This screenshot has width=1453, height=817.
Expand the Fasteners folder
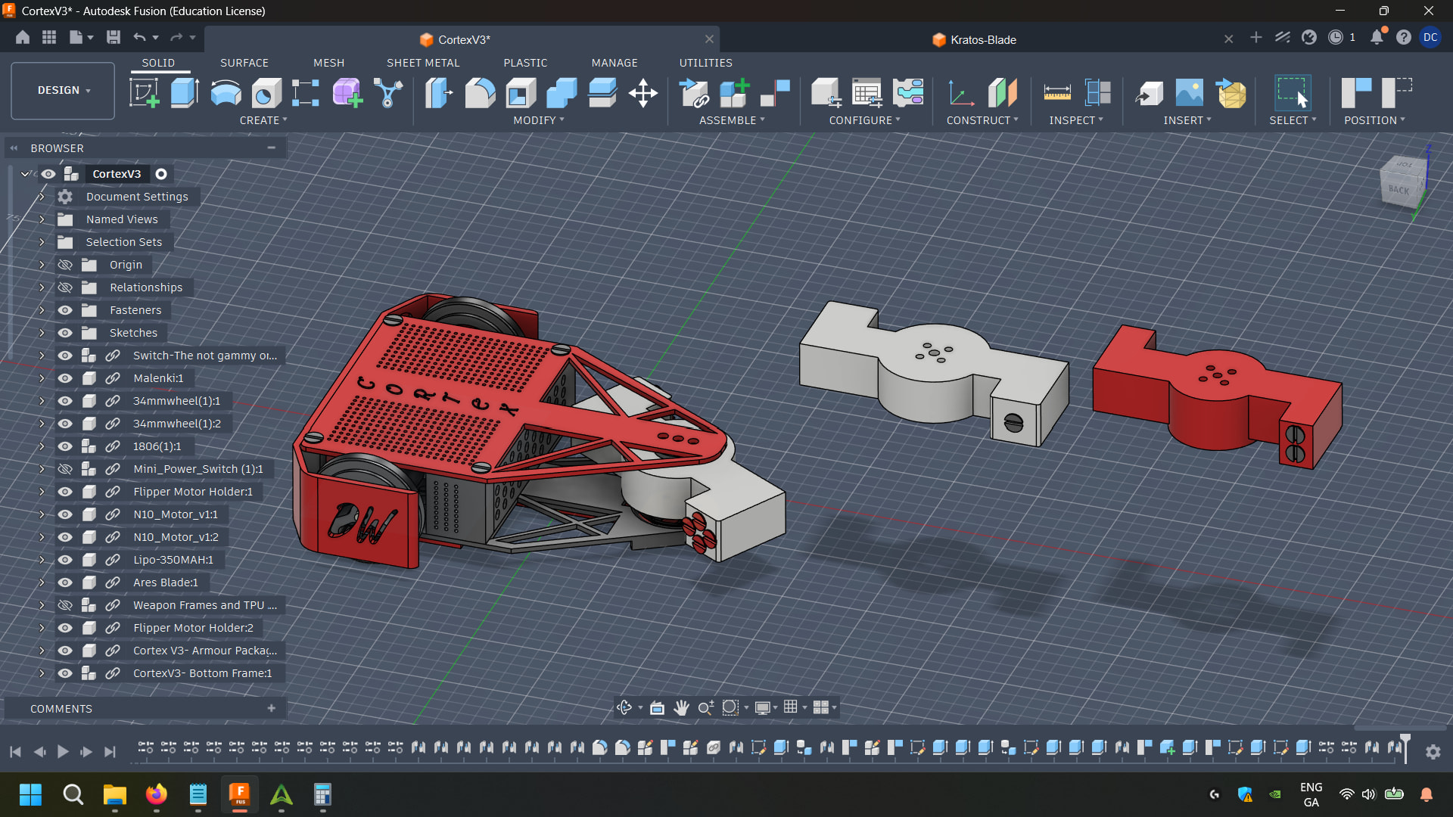[42, 310]
